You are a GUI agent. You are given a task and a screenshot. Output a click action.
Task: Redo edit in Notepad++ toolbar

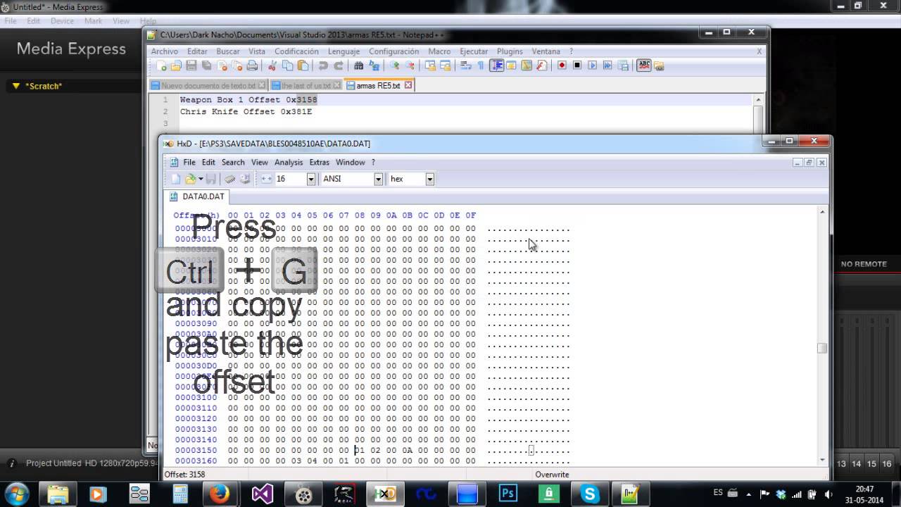pyautogui.click(x=339, y=65)
